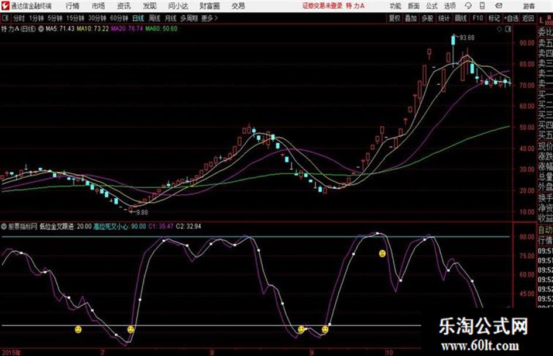
Task: Click the 统计 statistics button
Action: tap(444, 18)
